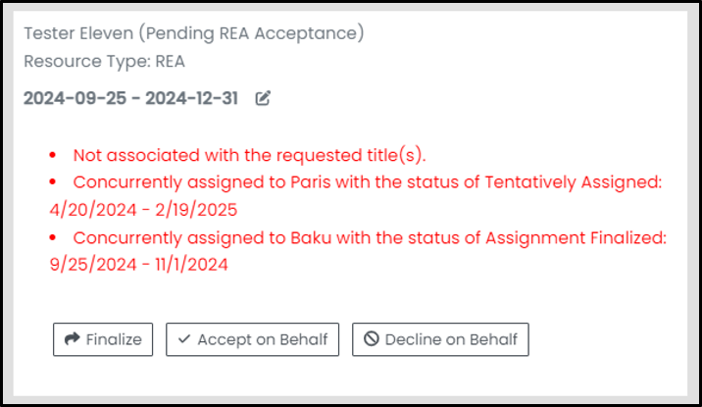Click the 9/25/2024 - 11/1/2024 date range
Screen dimensions: 702x407
139,264
